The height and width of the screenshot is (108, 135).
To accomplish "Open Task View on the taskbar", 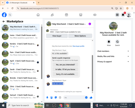I will tap(48, 105).
